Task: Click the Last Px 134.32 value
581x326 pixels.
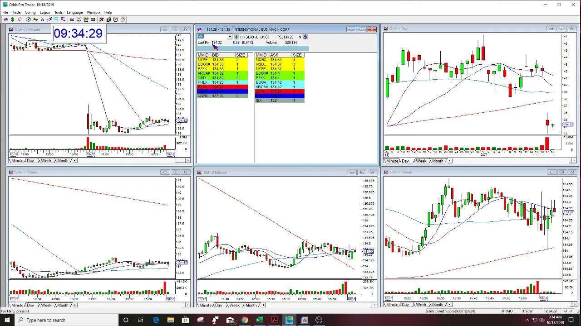Action: coord(217,43)
